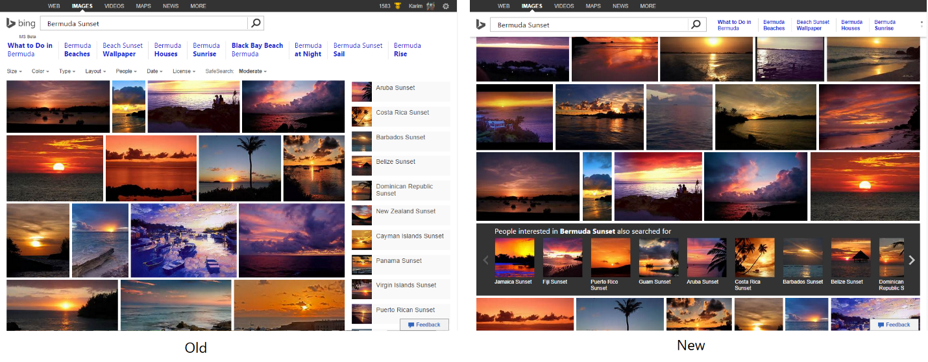Image resolution: width=928 pixels, height=362 pixels.
Task: Open 'Bermuda Houses' link in Old layout
Action: [x=167, y=50]
